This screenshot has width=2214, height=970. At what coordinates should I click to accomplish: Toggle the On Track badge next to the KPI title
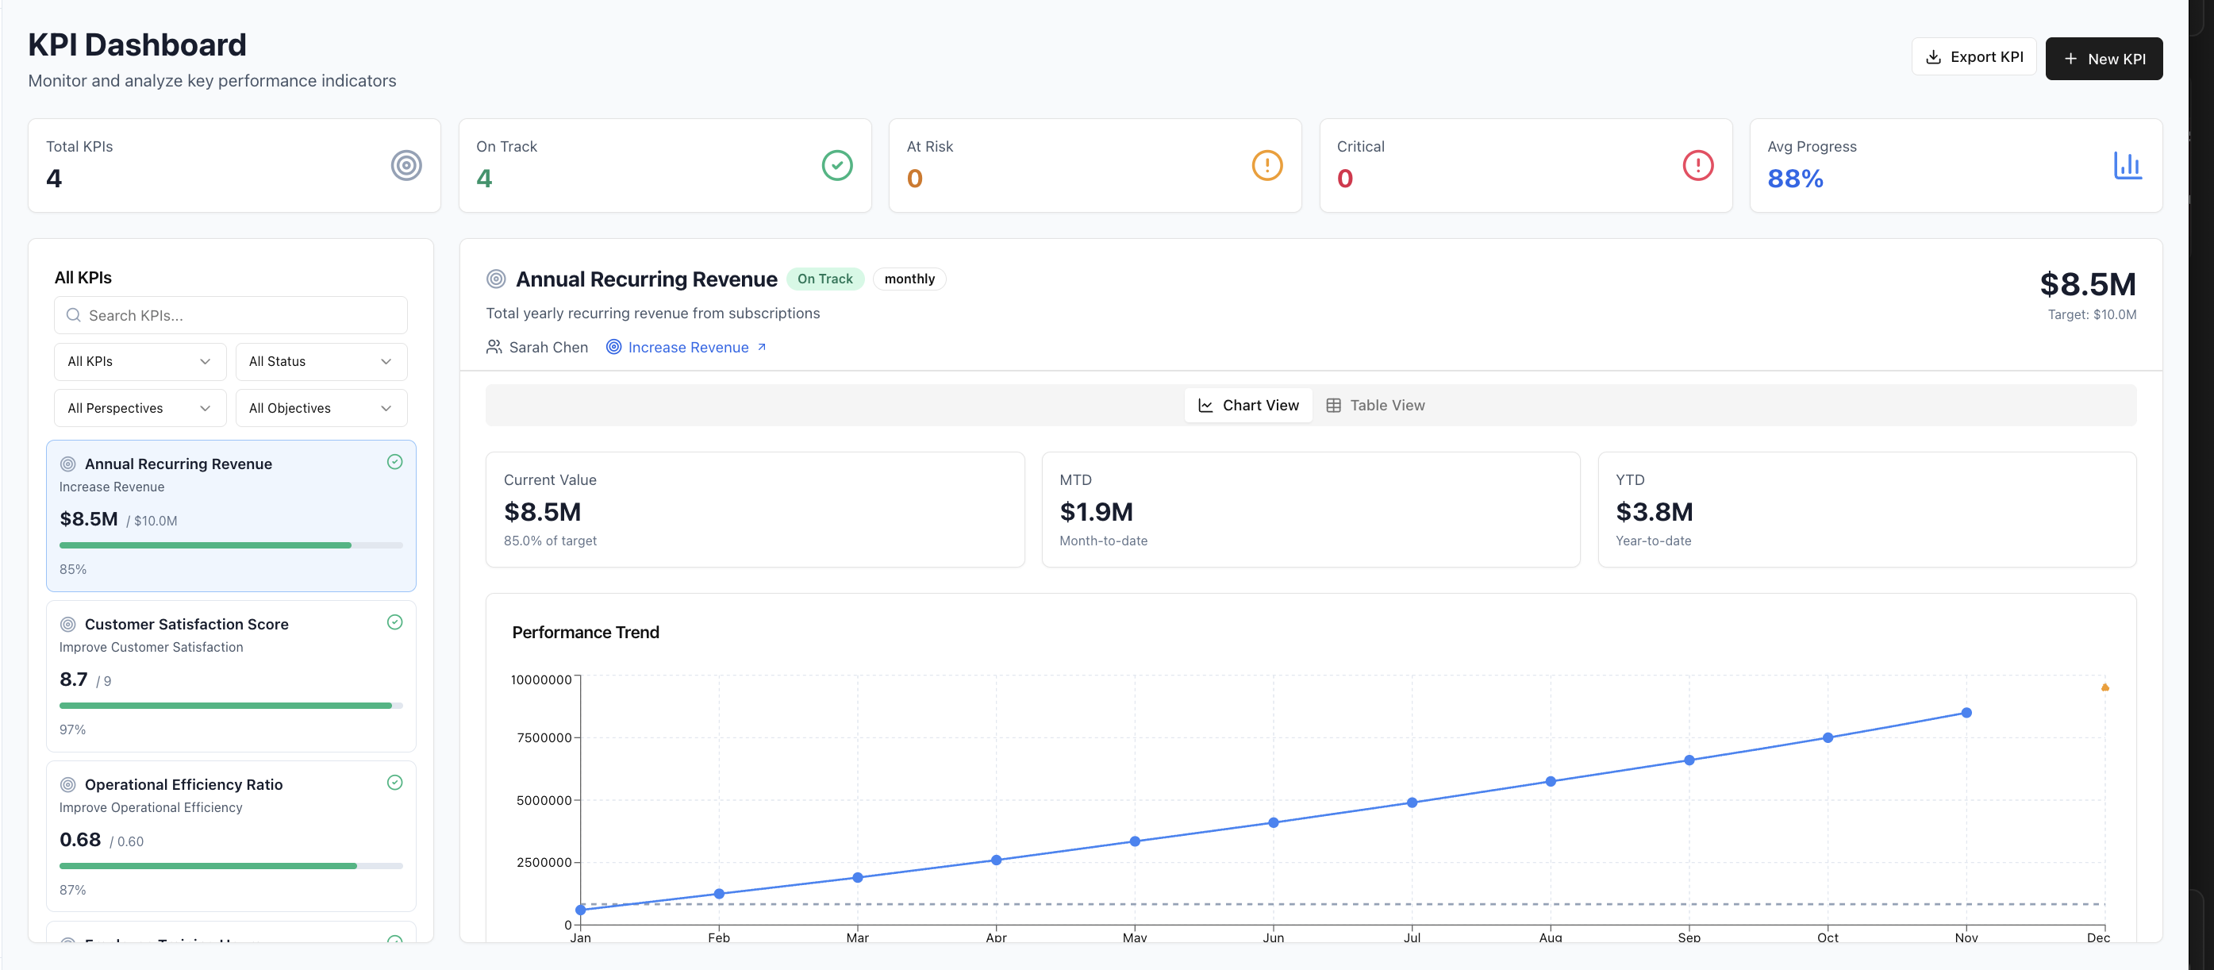tap(824, 279)
